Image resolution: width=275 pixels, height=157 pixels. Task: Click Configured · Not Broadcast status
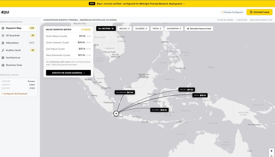point(15,94)
